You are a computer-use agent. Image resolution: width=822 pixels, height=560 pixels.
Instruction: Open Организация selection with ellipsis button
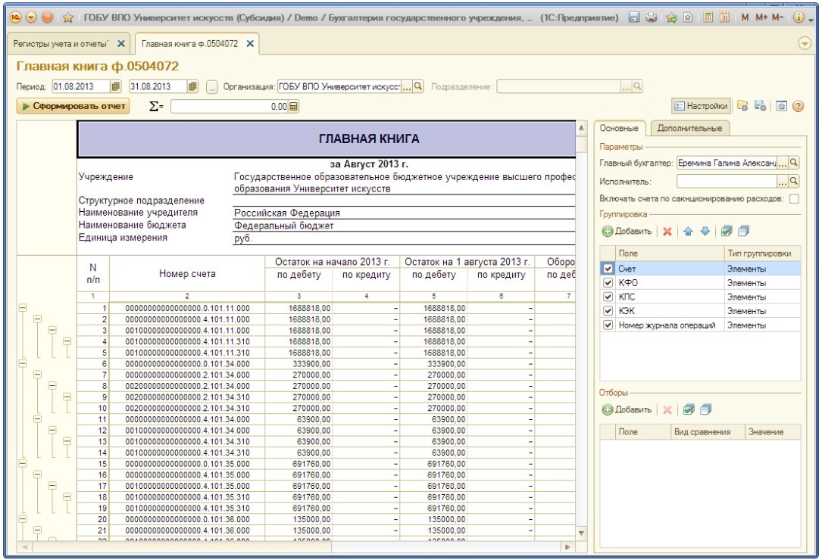point(407,87)
